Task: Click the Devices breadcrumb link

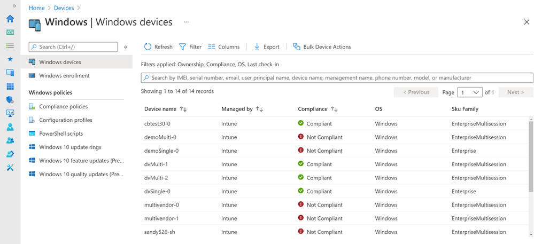Action: (x=64, y=7)
